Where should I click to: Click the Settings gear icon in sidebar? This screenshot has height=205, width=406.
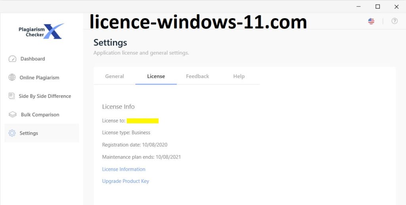click(x=12, y=133)
